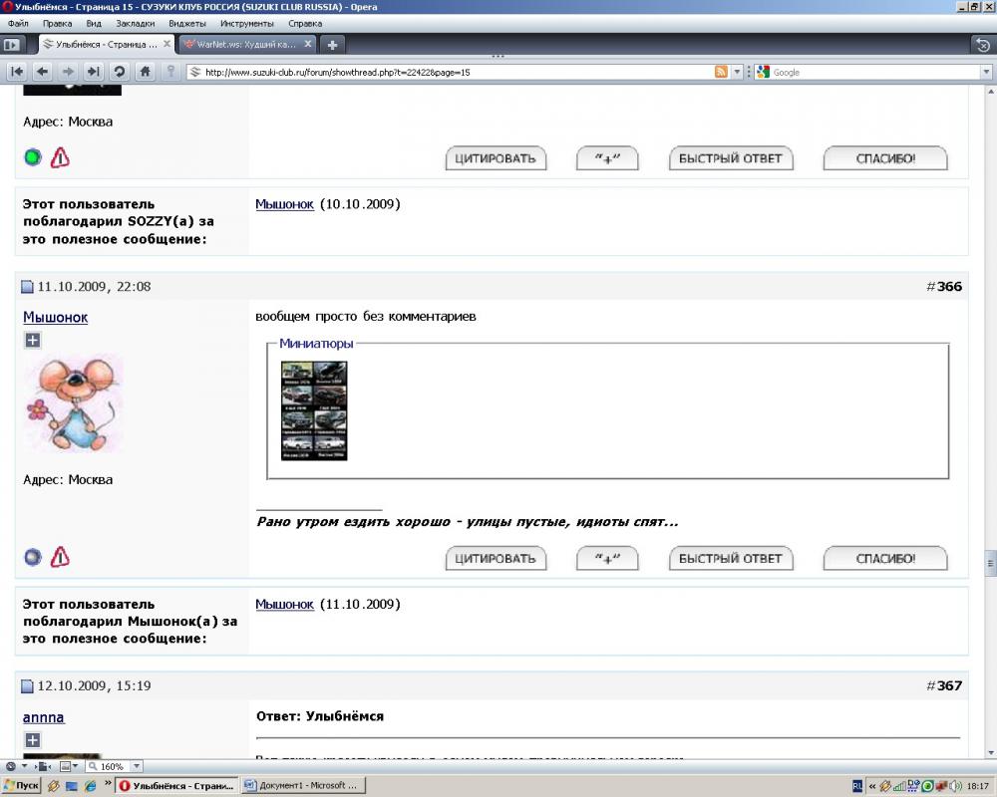Switch to the WarNet.ws tab

[x=246, y=45]
